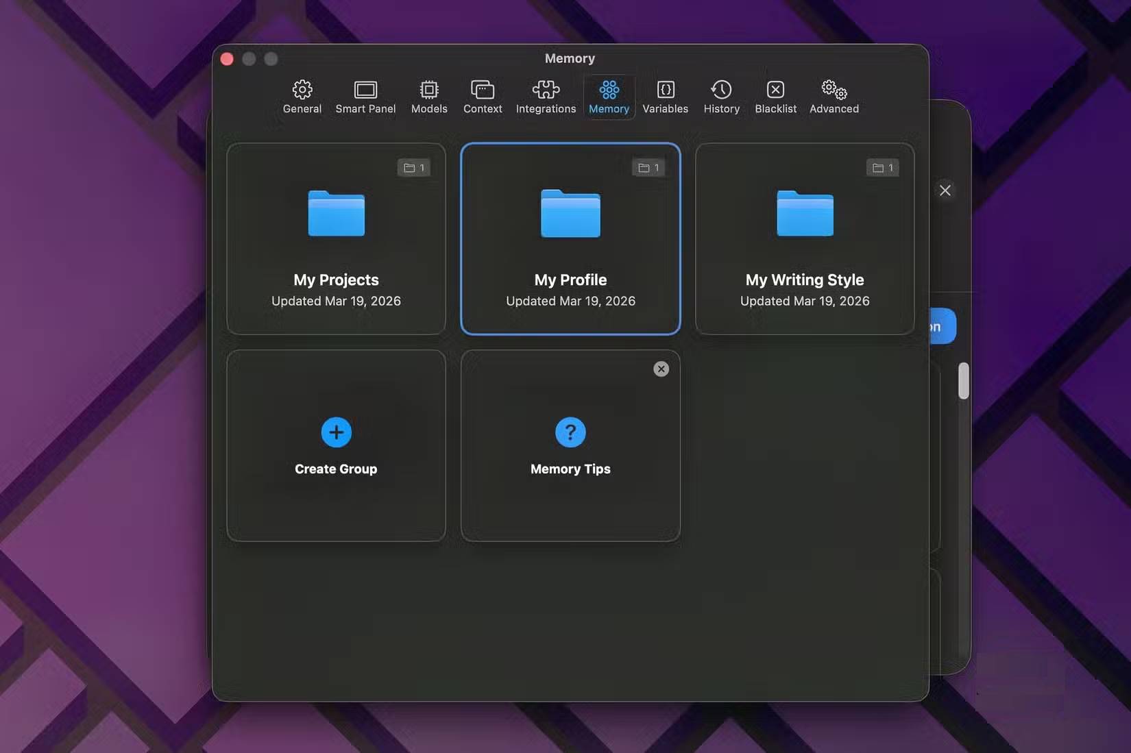Viewport: 1131px width, 753px height.
Task: Select the Memory tab
Action: click(609, 97)
